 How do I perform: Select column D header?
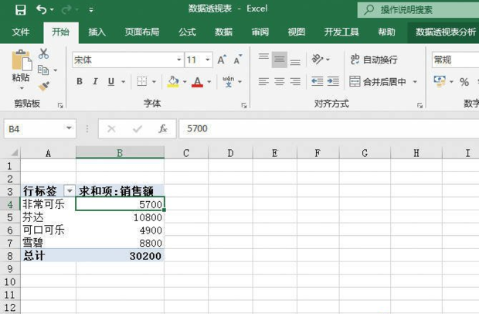pos(231,152)
